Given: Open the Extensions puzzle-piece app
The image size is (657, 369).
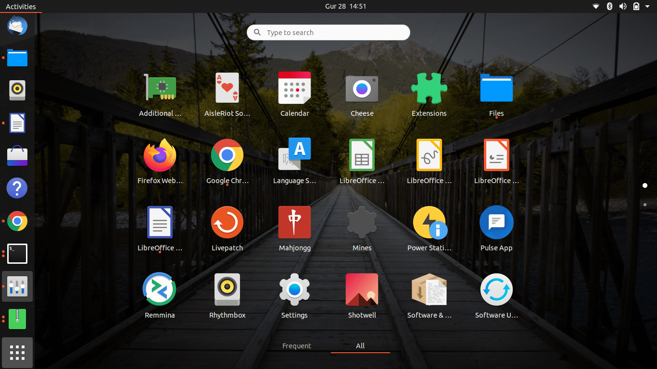Looking at the screenshot, I should pyautogui.click(x=429, y=88).
